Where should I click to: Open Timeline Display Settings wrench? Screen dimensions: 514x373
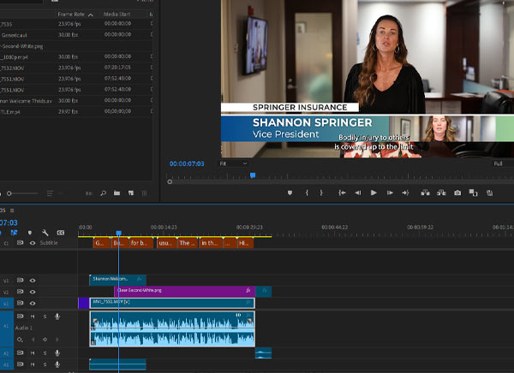[x=45, y=233]
